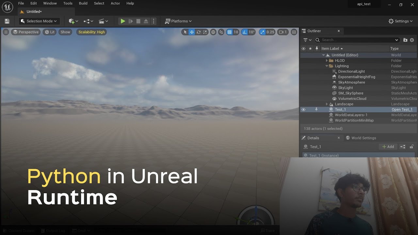
Task: Expand the HLOD folder
Action: click(327, 61)
